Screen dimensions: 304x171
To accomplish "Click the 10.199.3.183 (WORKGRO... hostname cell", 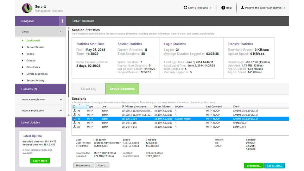I will tap(137, 111).
